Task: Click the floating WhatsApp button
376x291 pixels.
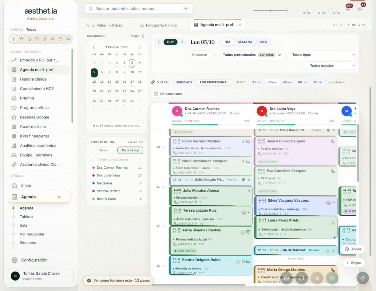Action: pos(332,278)
